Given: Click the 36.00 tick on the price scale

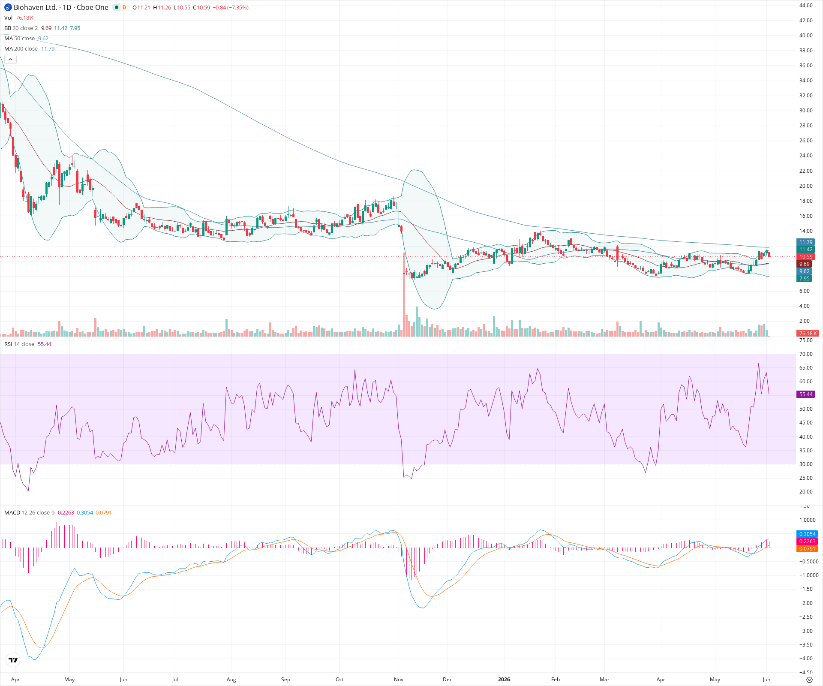Looking at the screenshot, I should (x=806, y=66).
